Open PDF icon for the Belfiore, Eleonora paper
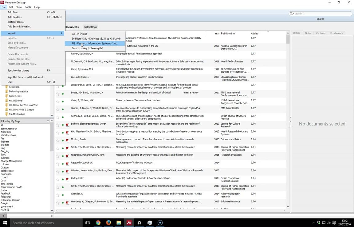354x227 pixels. click(68, 125)
